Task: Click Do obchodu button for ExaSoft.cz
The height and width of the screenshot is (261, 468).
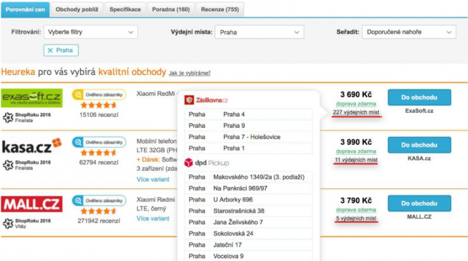Action: click(x=419, y=97)
